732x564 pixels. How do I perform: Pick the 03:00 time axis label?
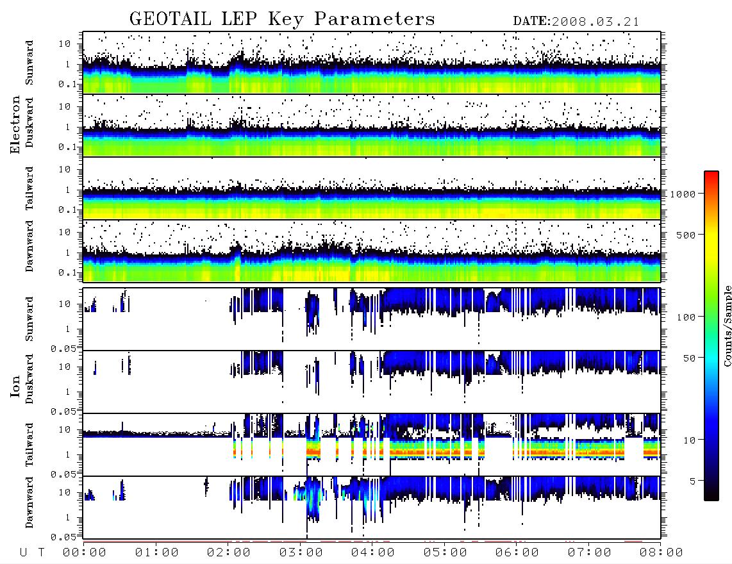coord(301,552)
